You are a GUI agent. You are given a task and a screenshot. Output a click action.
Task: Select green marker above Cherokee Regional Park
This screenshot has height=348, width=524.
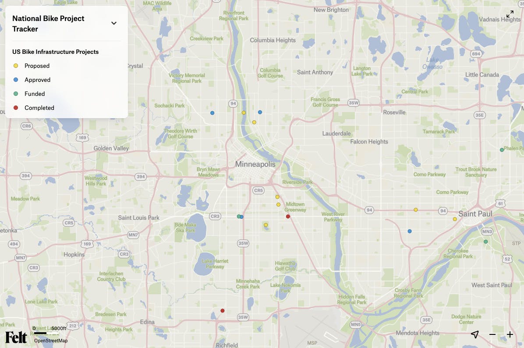[x=485, y=242]
